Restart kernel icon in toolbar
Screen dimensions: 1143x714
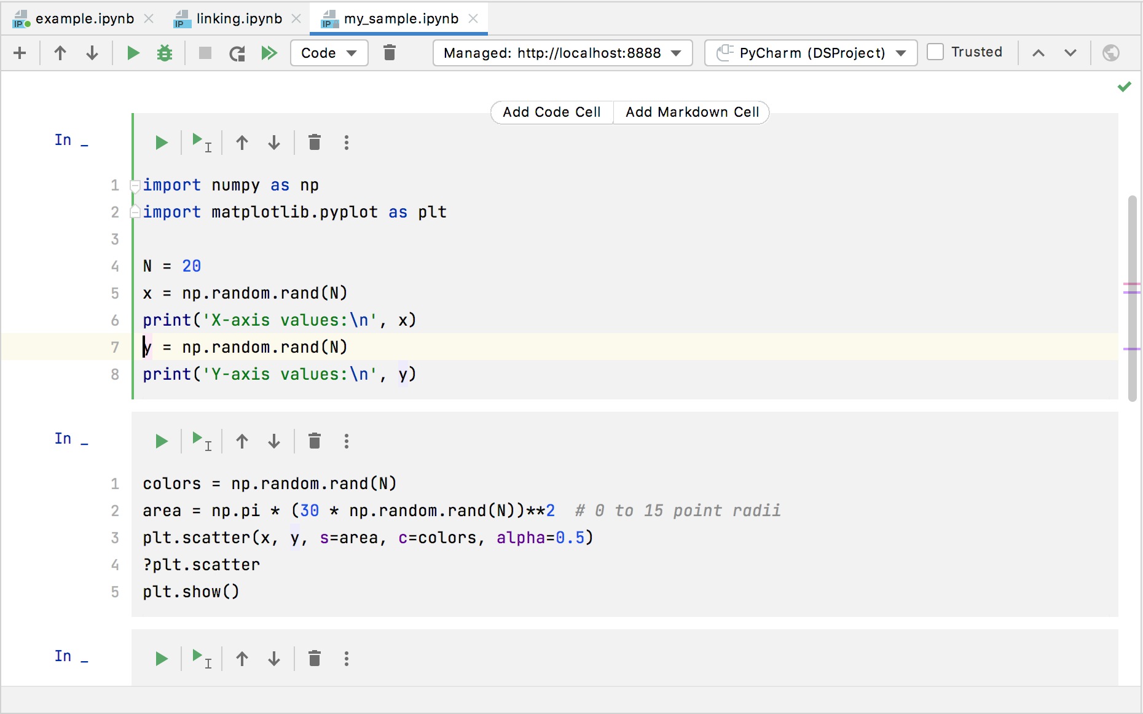[x=237, y=53]
